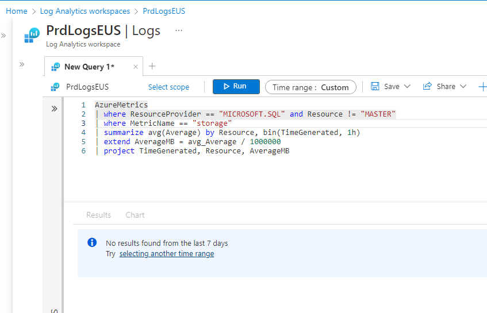This screenshot has width=487, height=313.
Task: Click the empty query editor area below line 6
Action: click(x=275, y=179)
